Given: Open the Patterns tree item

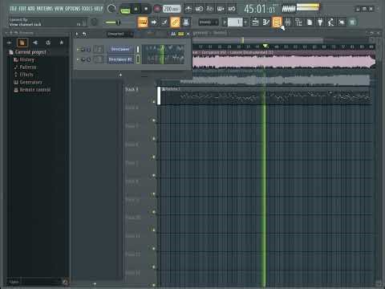Looking at the screenshot, I should tap(25, 67).
